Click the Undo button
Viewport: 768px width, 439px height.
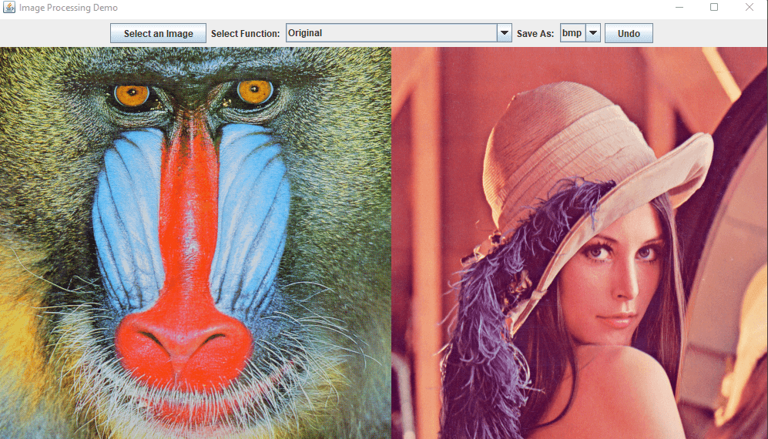(629, 33)
